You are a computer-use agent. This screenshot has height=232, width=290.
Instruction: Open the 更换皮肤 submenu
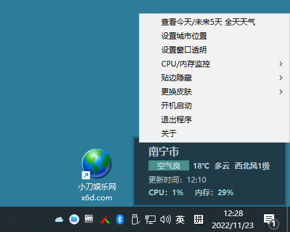(214, 92)
